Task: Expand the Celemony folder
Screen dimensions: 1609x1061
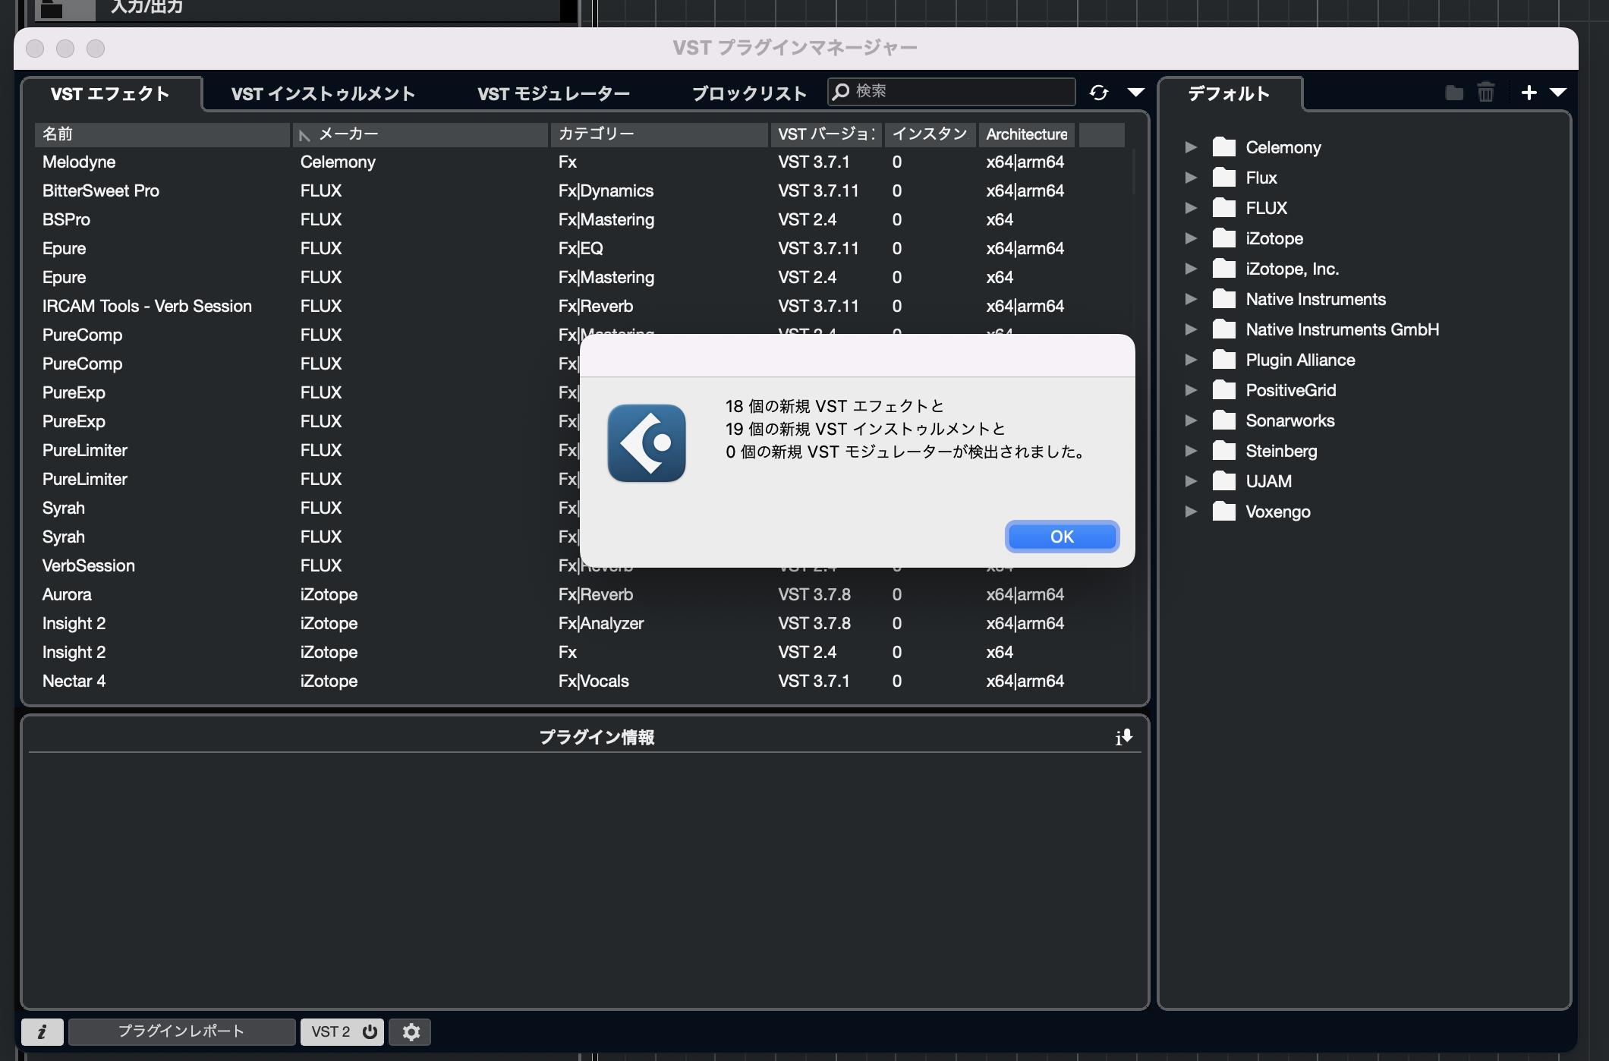Action: (1191, 146)
